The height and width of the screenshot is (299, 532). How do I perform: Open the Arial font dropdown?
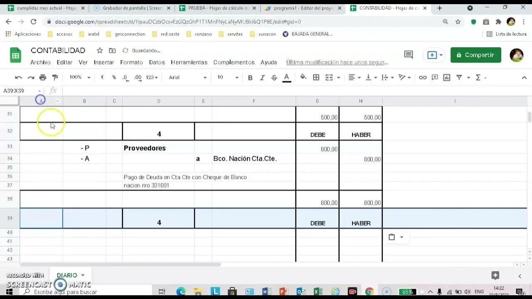[187, 78]
